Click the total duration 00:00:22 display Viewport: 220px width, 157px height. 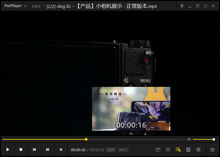click(97, 150)
